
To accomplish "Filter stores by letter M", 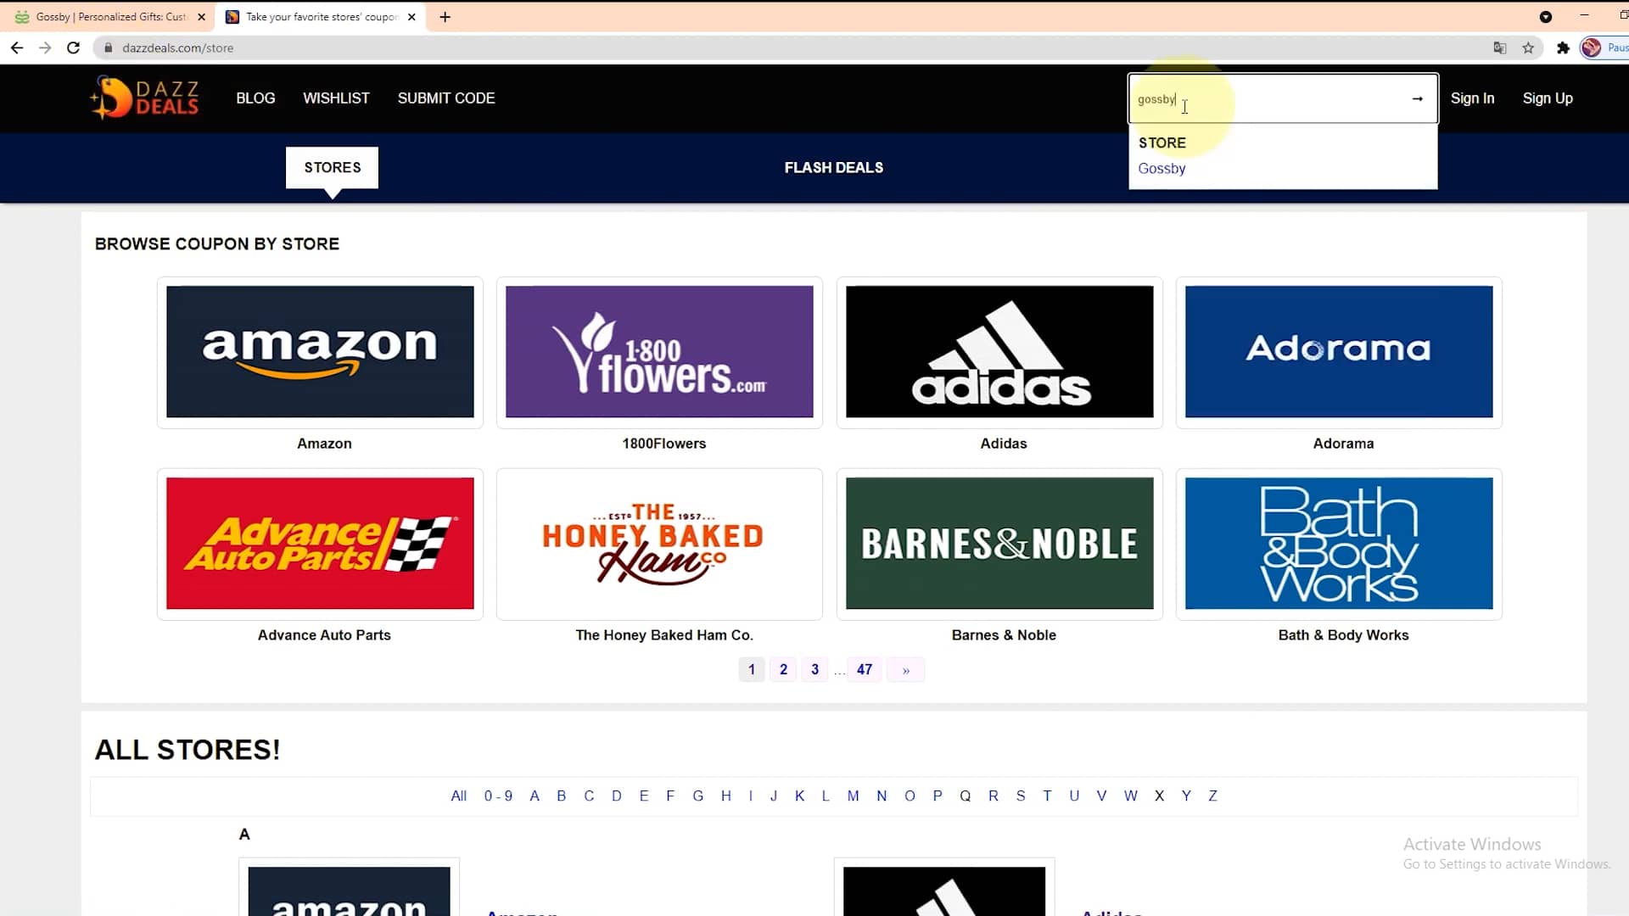I will pyautogui.click(x=853, y=796).
